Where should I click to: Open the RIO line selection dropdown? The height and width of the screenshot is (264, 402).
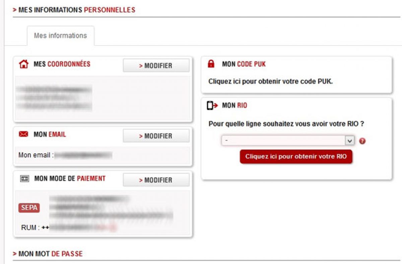click(x=283, y=141)
